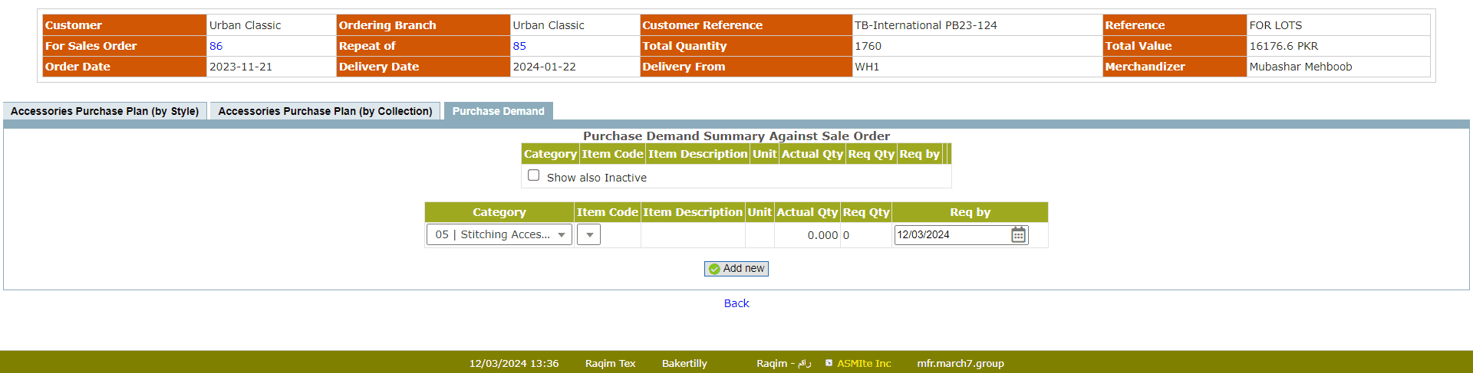Open sales order number 86 link
This screenshot has width=1473, height=373.
coord(216,46)
